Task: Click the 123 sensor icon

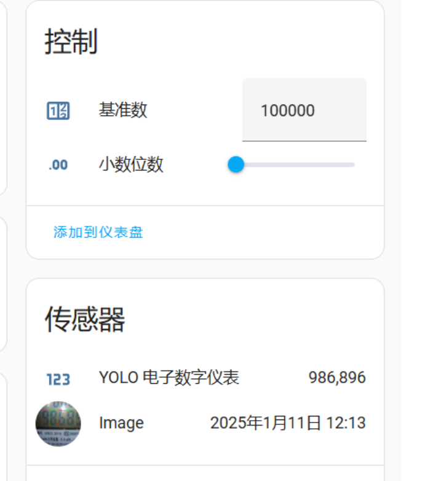Action: click(58, 379)
